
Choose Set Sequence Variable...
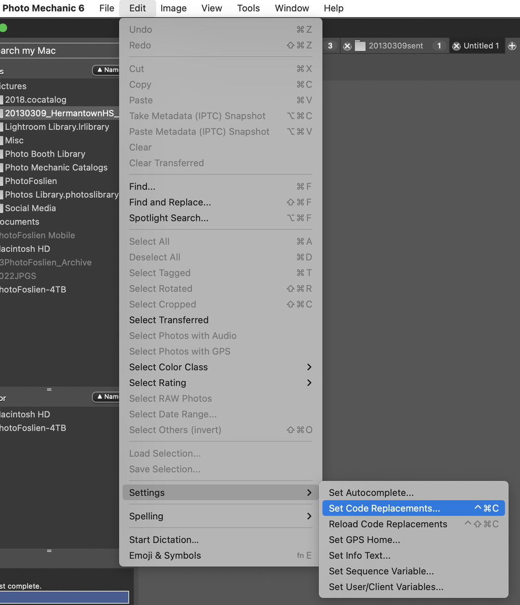(413, 571)
